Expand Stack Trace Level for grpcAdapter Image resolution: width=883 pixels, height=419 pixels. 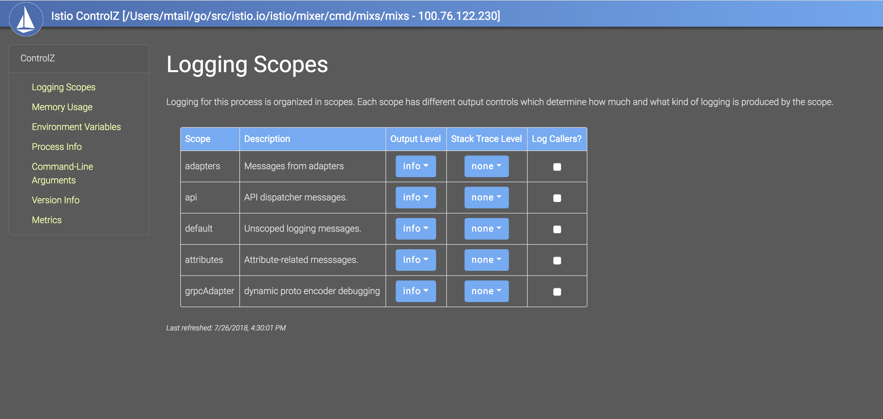(486, 291)
